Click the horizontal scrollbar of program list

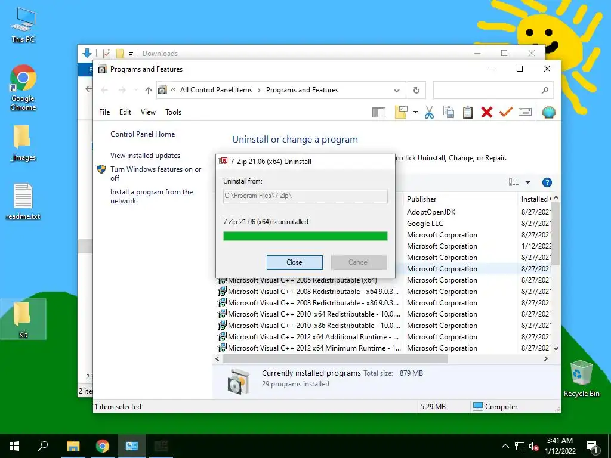pyautogui.click(x=335, y=358)
